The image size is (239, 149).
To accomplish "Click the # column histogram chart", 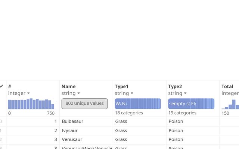I will coord(31,104).
